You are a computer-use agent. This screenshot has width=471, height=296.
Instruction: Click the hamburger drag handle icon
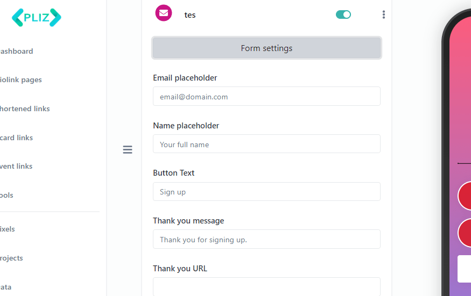pos(128,150)
